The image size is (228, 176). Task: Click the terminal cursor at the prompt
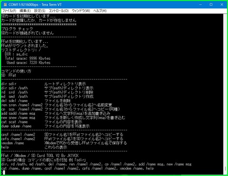click(4, 173)
